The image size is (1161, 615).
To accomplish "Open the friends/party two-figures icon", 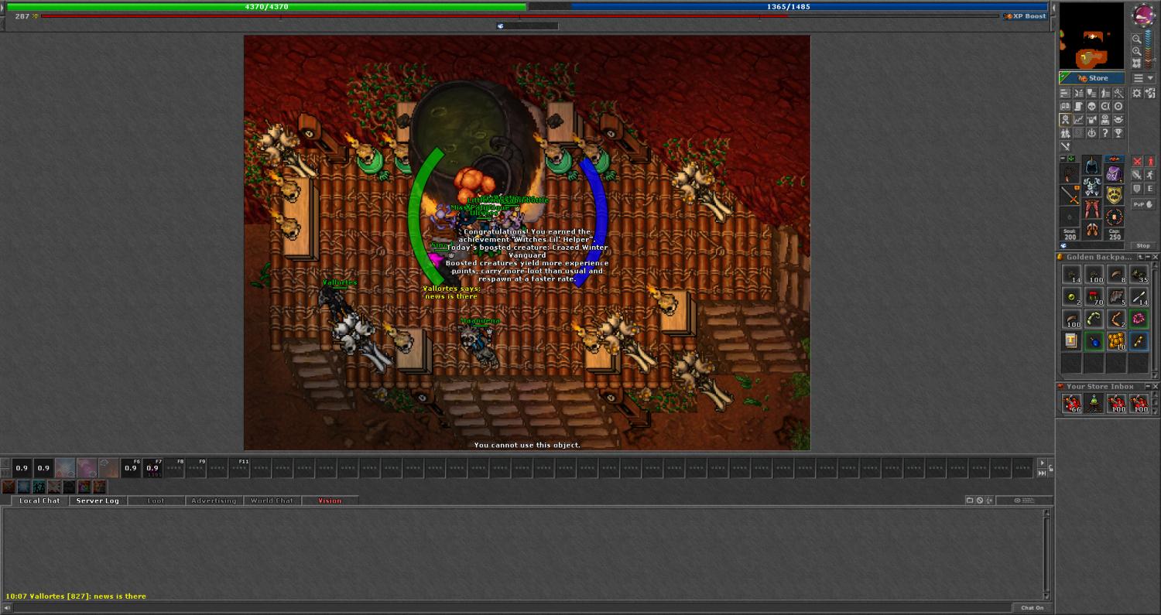I will click(x=1065, y=133).
